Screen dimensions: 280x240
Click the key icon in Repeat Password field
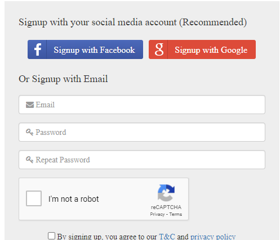pos(29,160)
